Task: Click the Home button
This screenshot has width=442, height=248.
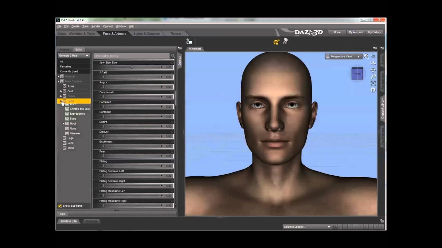Action: coord(337,32)
